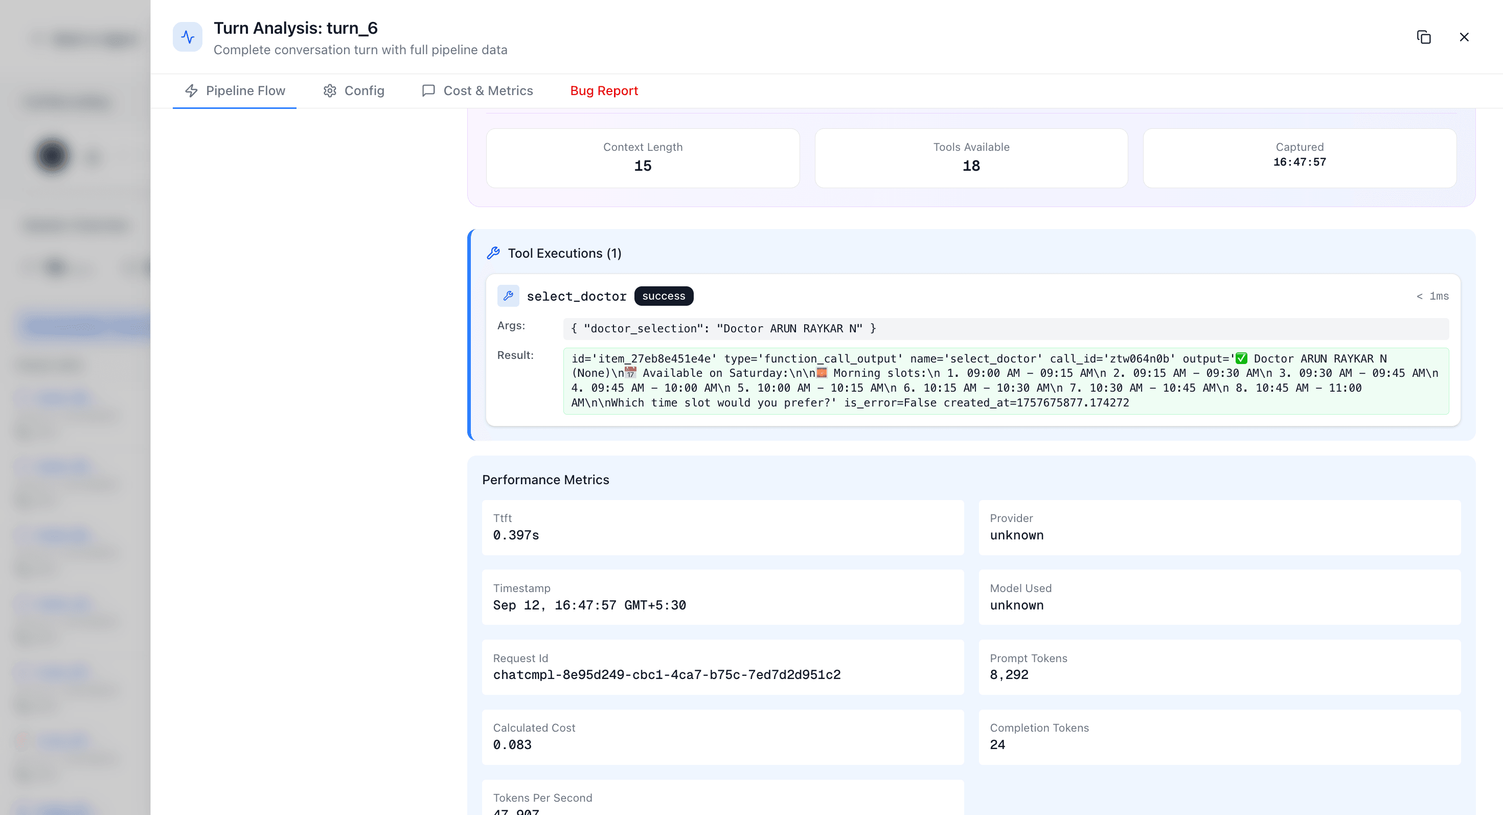Click the Model Used value unknown
This screenshot has width=1503, height=815.
(1016, 605)
